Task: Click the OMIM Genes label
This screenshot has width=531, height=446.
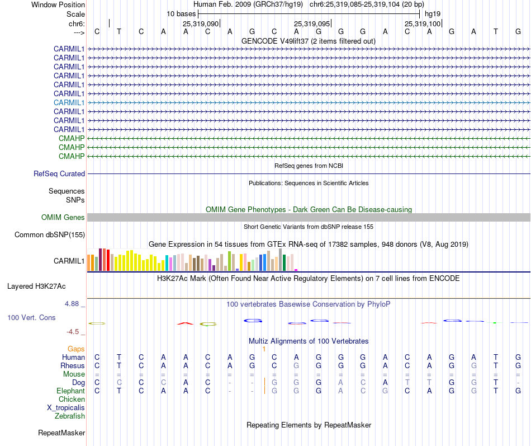Action: 63,217
